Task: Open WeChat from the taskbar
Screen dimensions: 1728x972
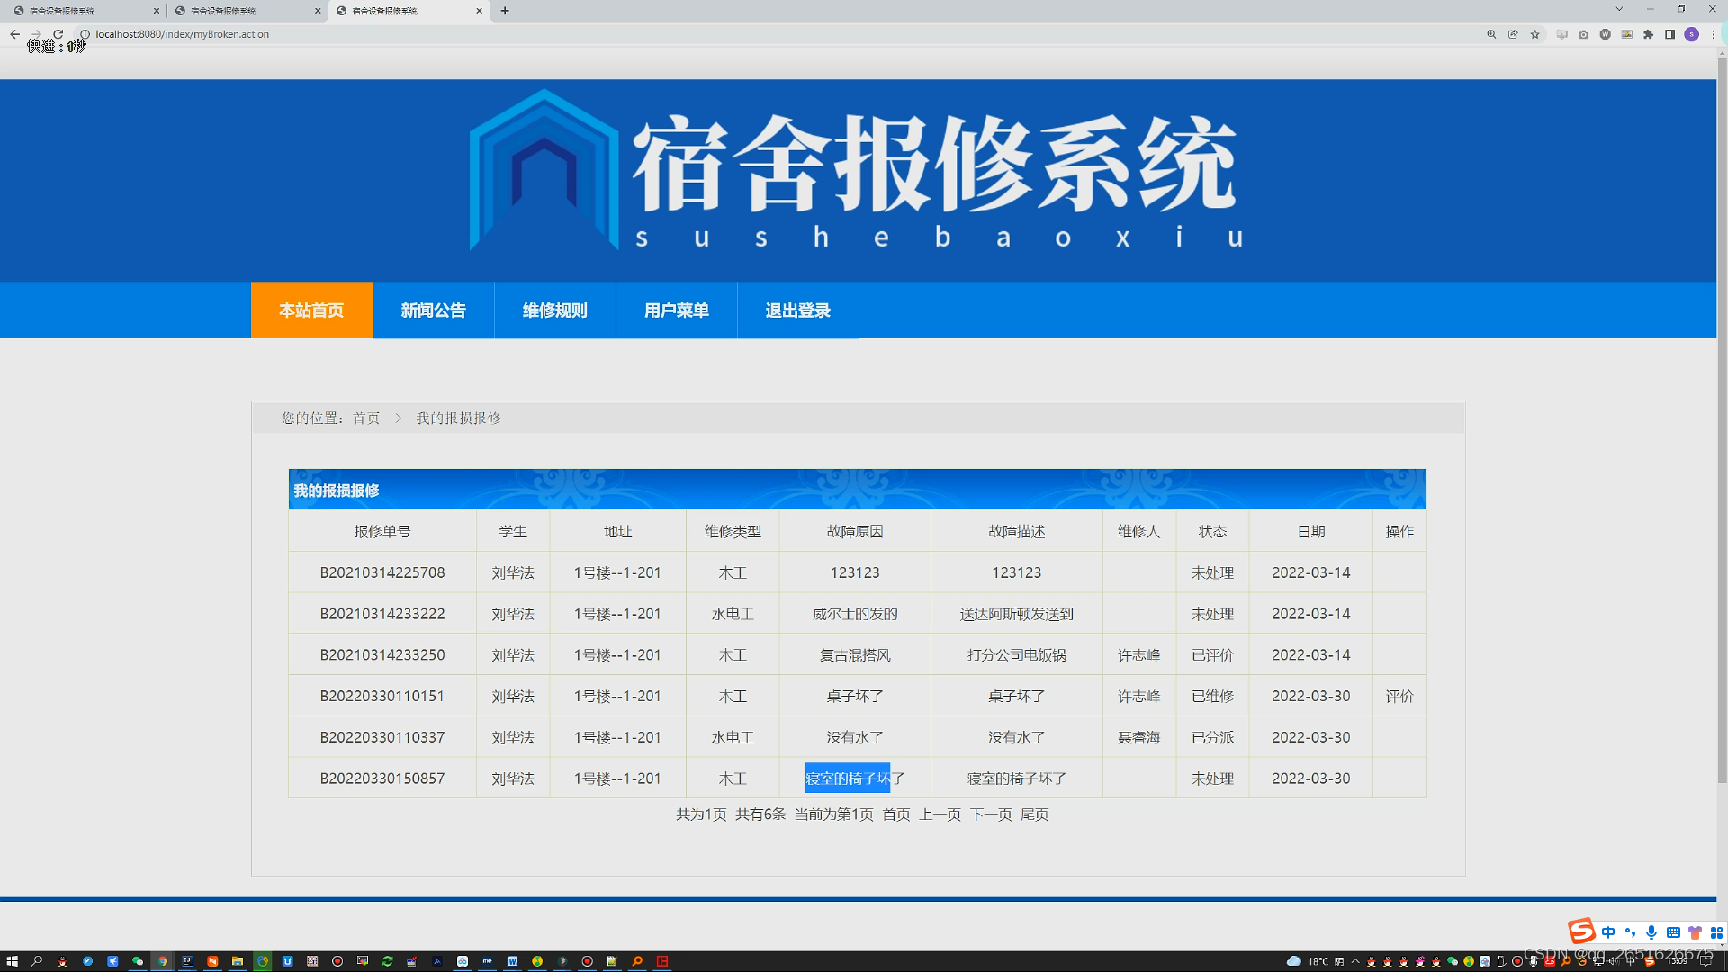Action: pyautogui.click(x=138, y=961)
